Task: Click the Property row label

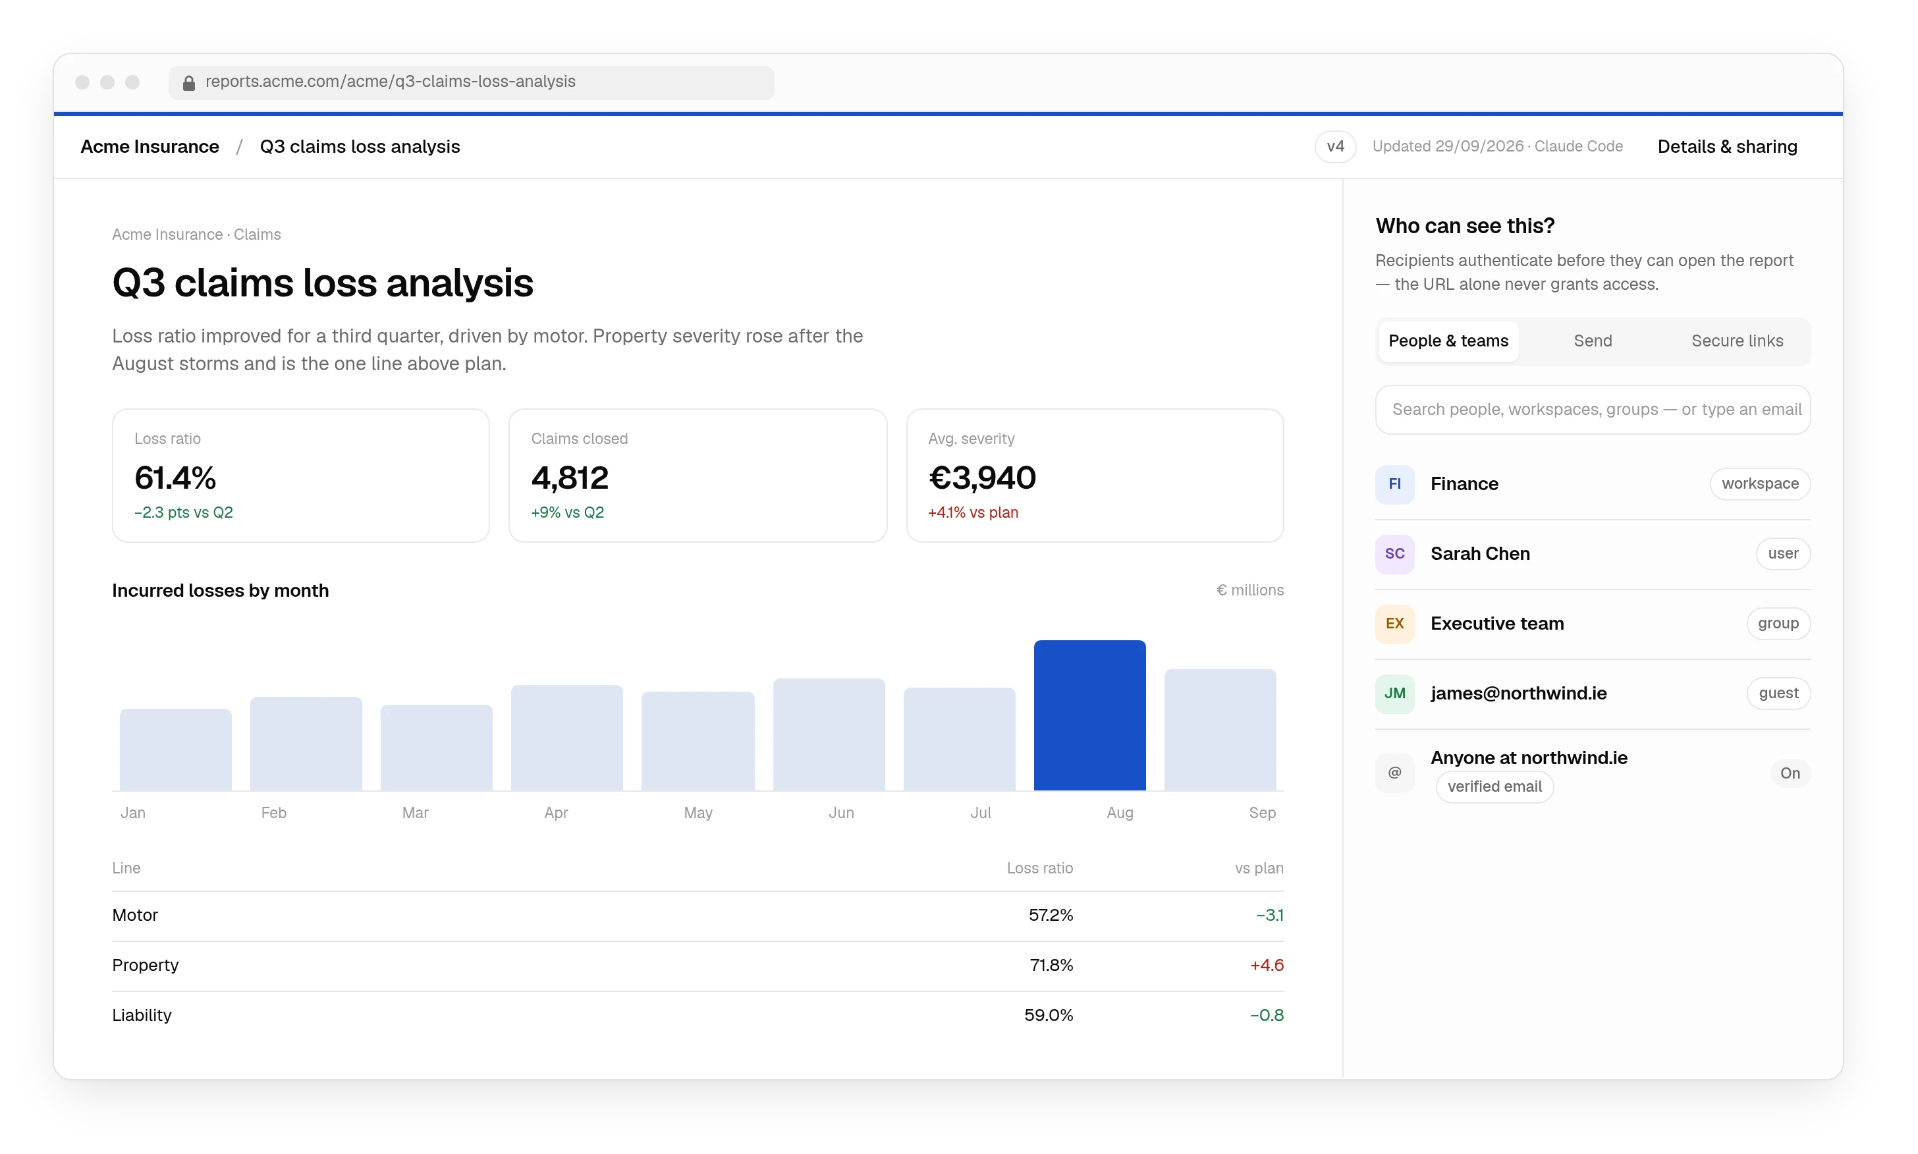Action: [146, 966]
